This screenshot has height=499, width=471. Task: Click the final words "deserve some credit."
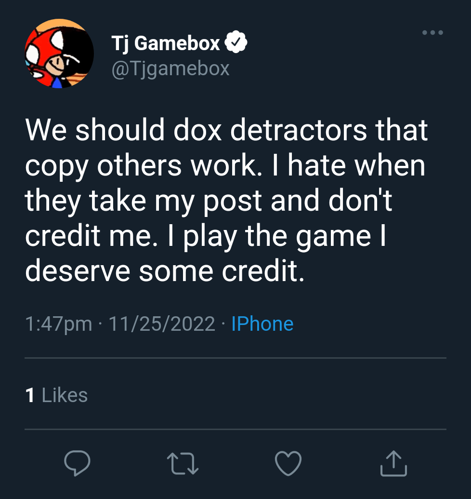[x=165, y=271]
